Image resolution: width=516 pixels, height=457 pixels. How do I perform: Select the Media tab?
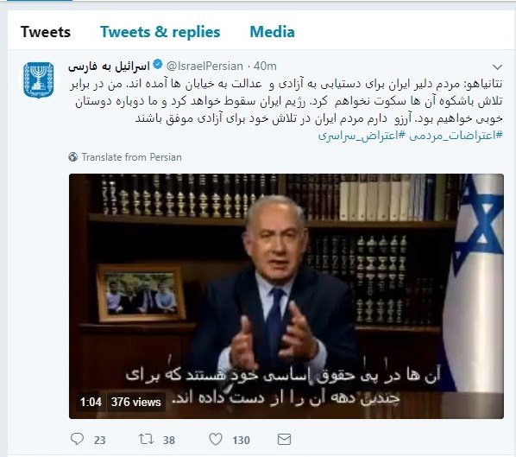[272, 32]
